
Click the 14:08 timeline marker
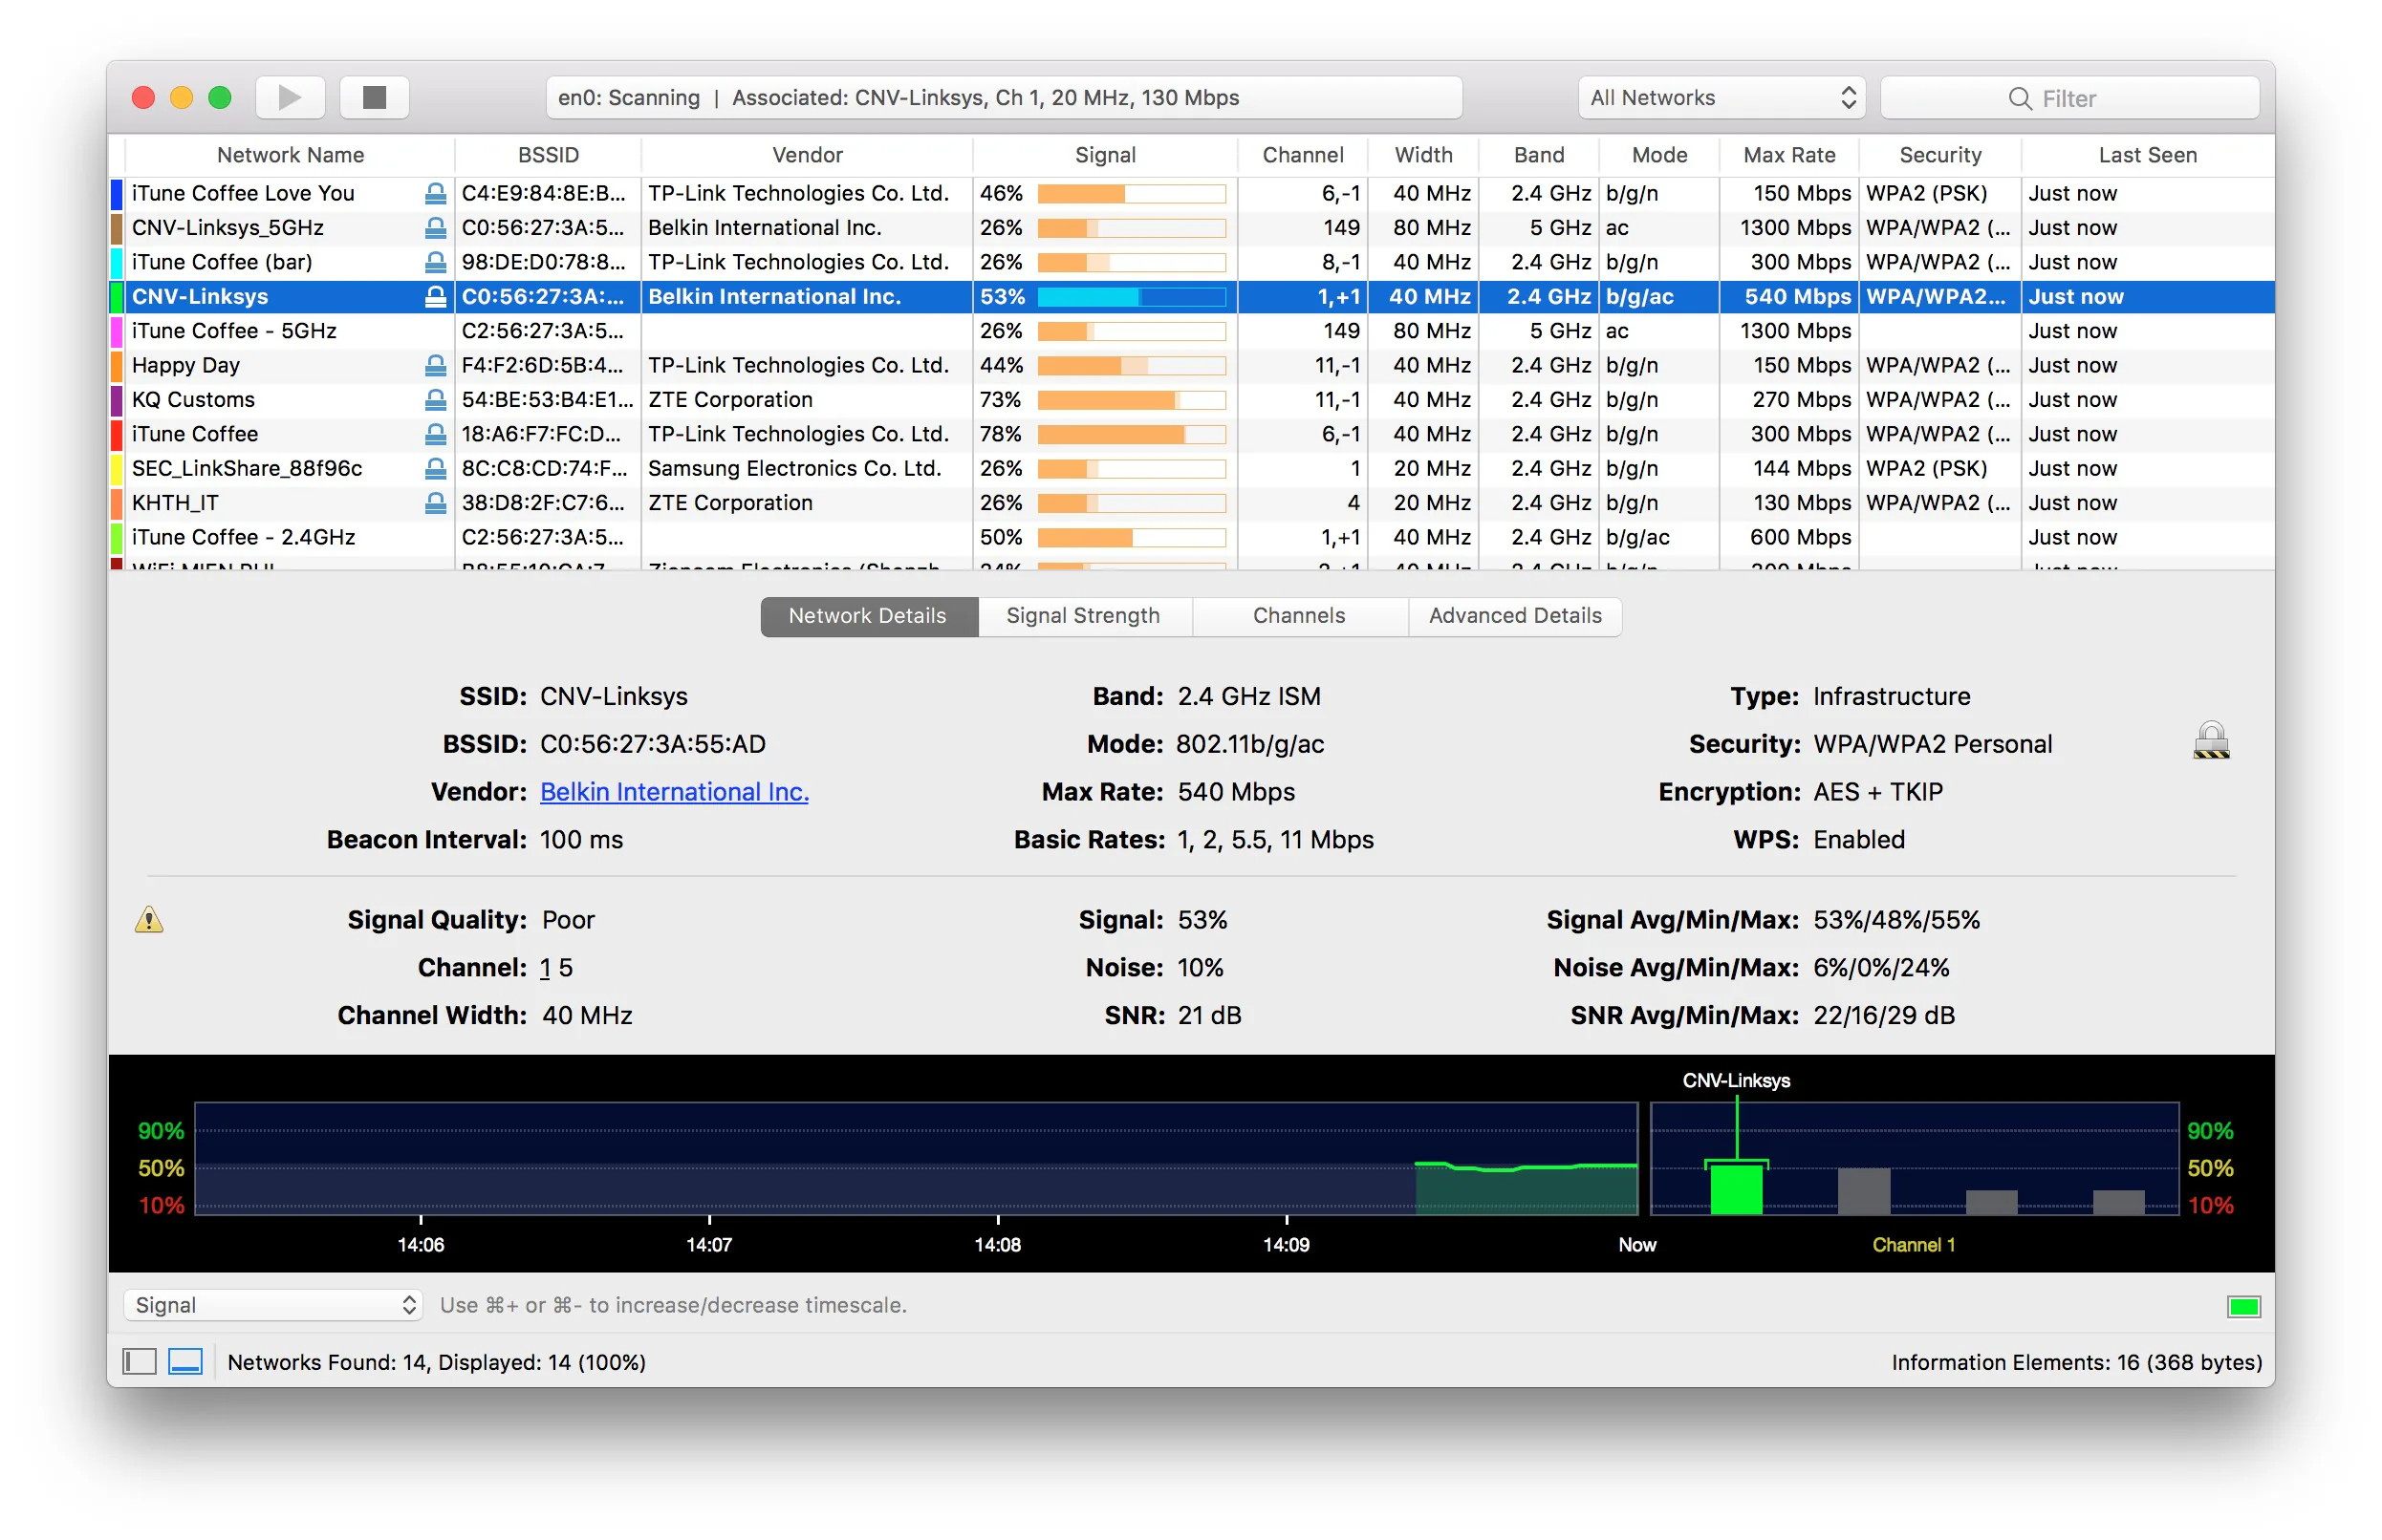pyautogui.click(x=997, y=1244)
